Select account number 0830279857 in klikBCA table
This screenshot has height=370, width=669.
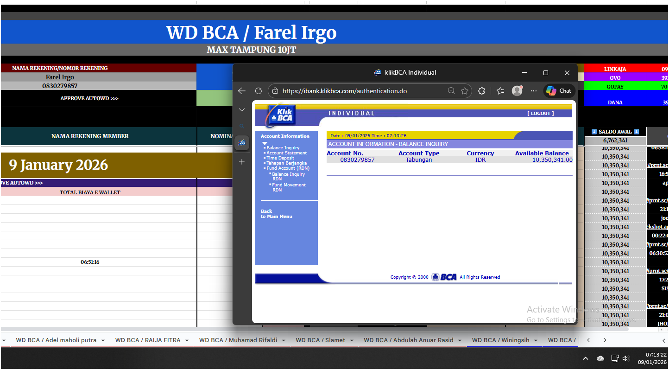point(358,160)
